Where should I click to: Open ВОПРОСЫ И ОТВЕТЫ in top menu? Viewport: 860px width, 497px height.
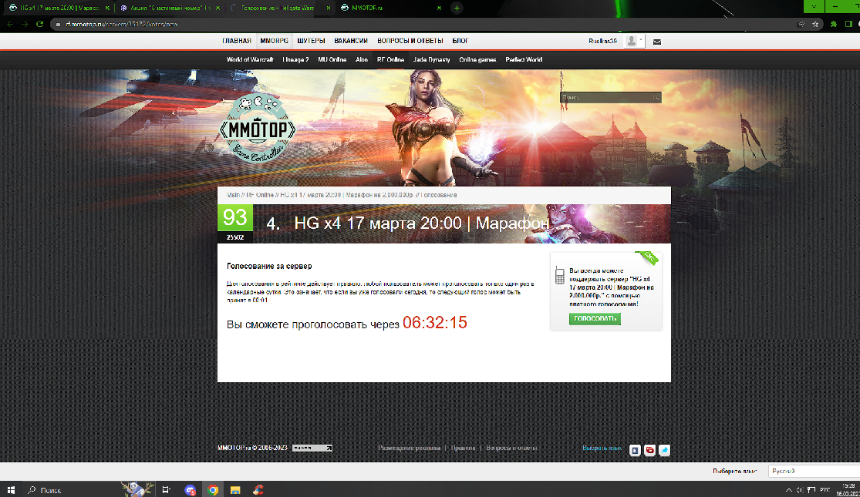(x=410, y=41)
